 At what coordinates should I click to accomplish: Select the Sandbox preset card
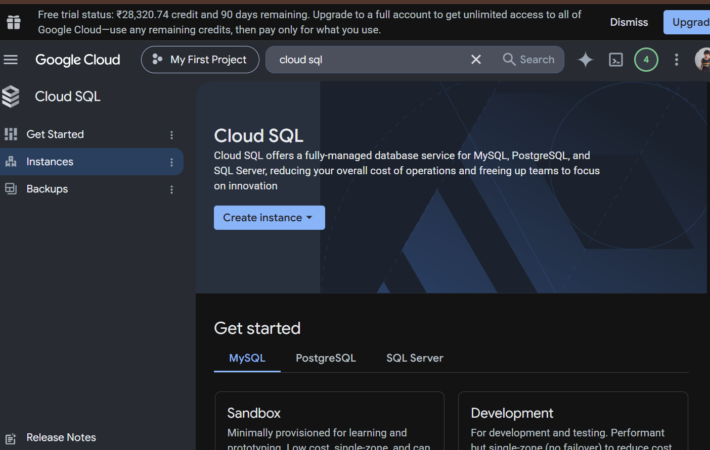coord(330,421)
